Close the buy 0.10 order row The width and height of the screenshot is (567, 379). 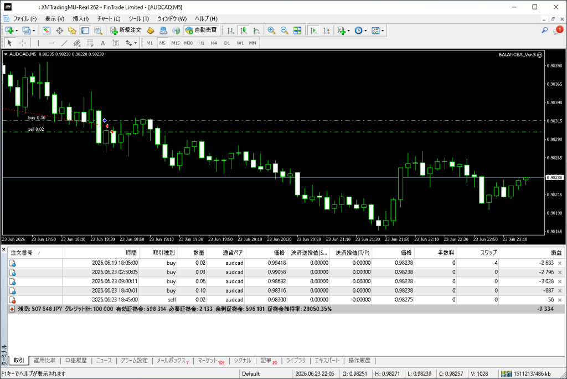[560, 291]
